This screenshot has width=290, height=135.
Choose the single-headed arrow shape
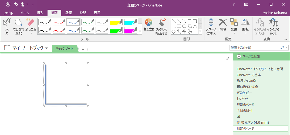point(179,21)
